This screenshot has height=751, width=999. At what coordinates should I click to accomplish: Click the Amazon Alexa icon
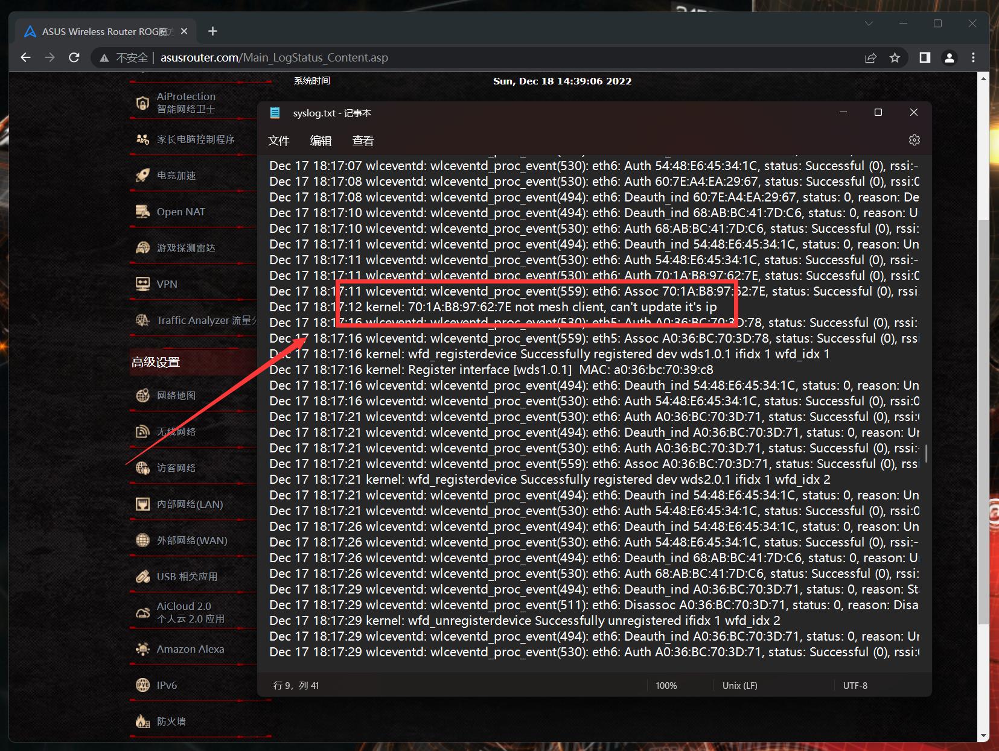coord(142,649)
